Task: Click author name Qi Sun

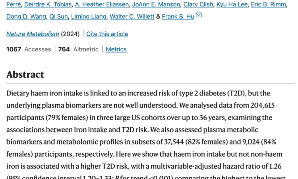Action: (x=58, y=17)
